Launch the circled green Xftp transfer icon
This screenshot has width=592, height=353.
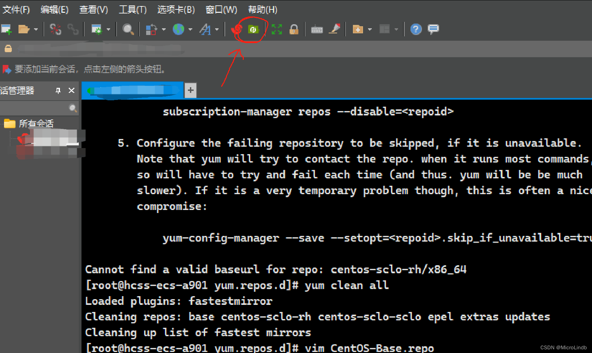[x=253, y=29]
